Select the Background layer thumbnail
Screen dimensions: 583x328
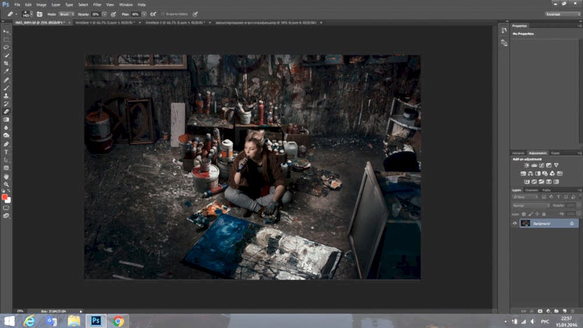(525, 223)
